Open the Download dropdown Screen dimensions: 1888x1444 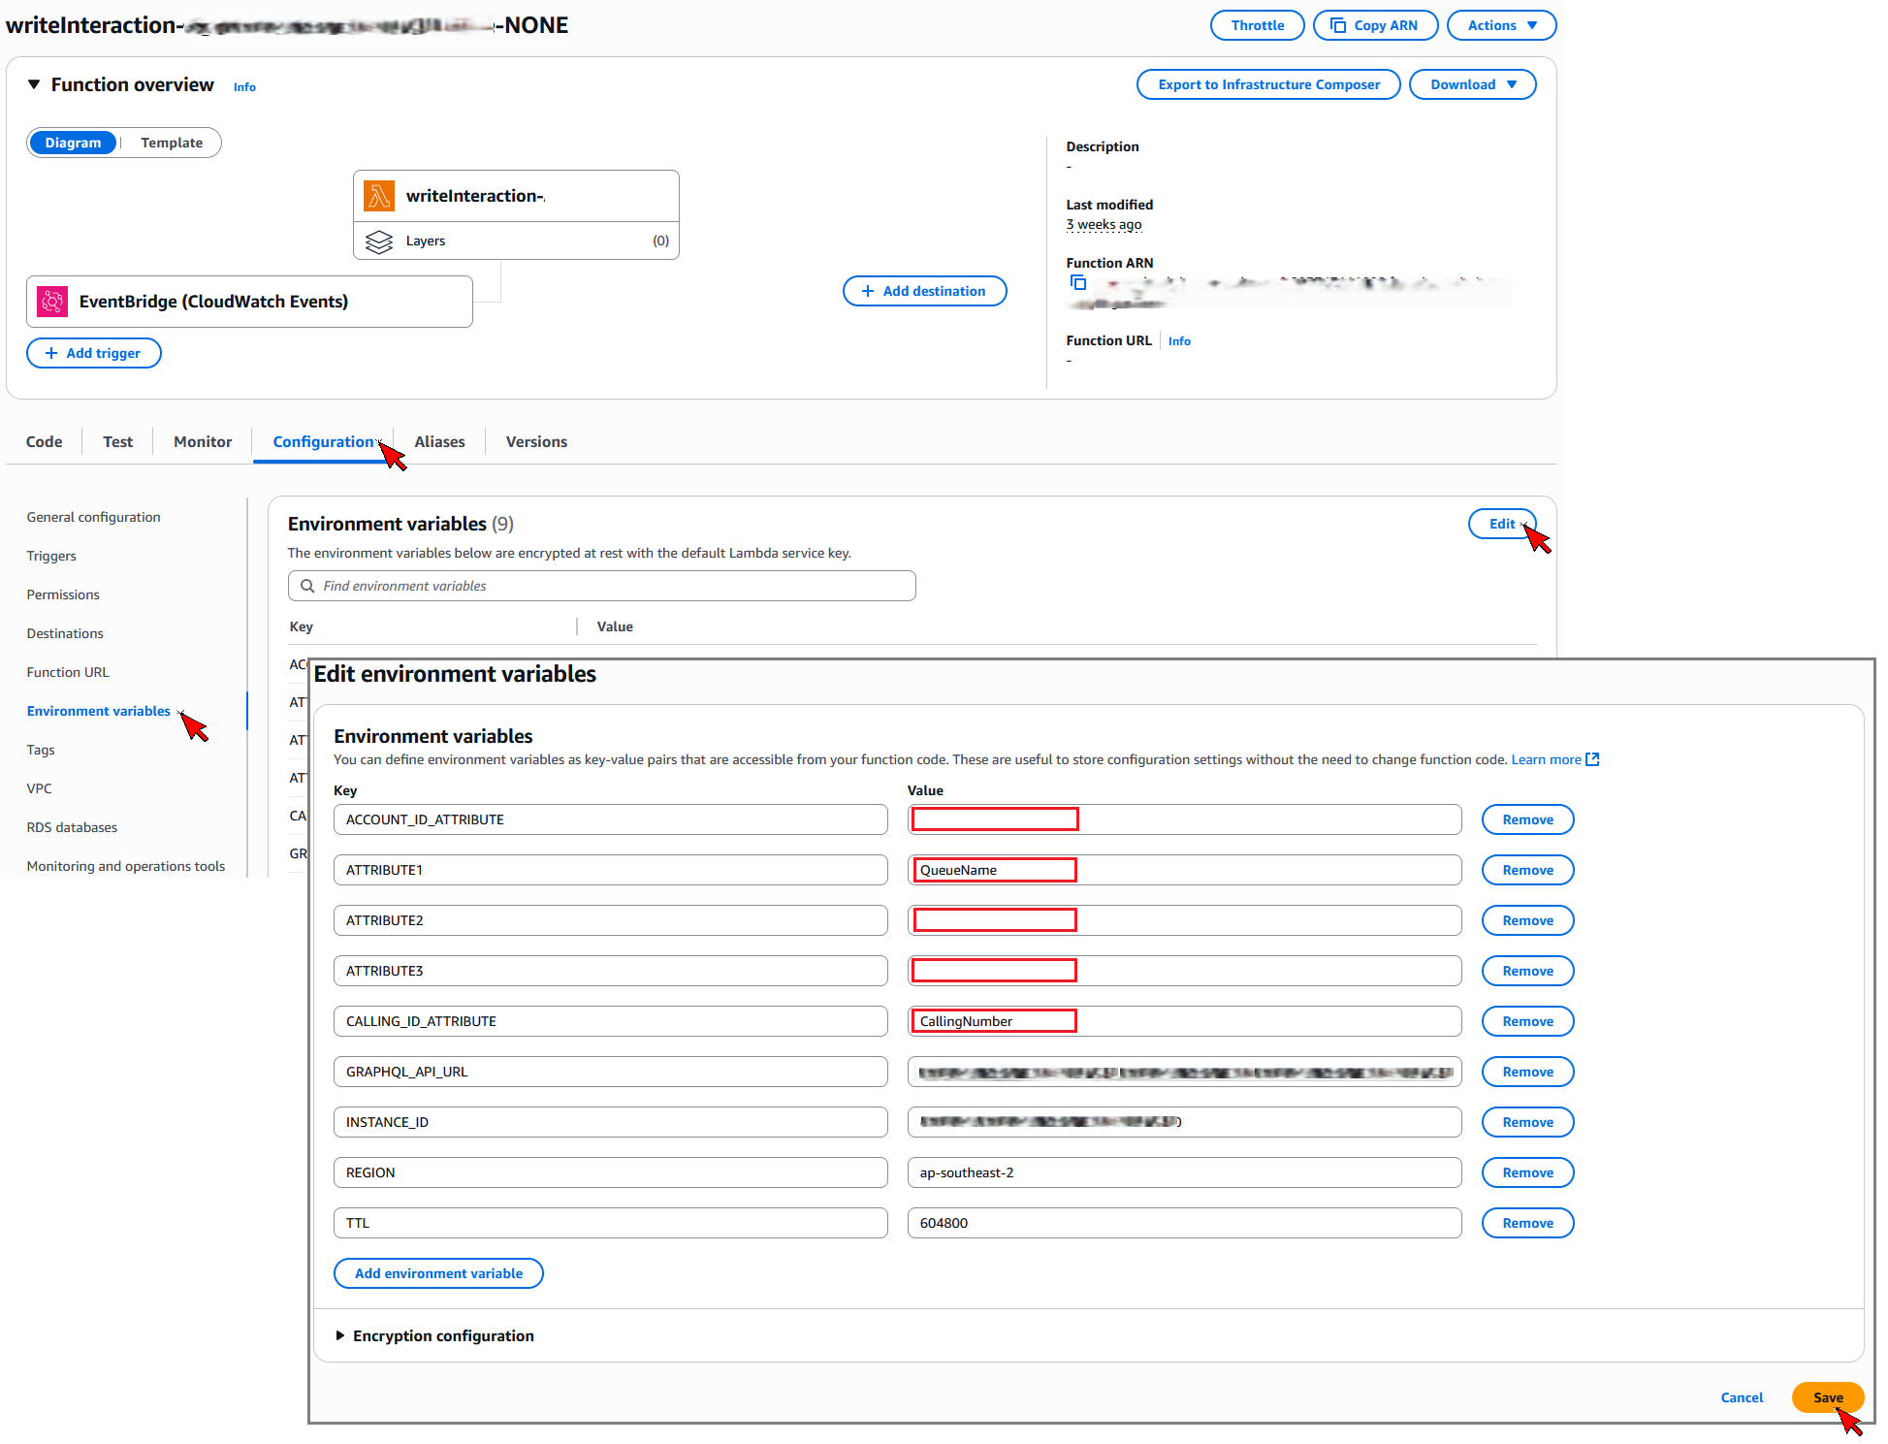click(1472, 84)
